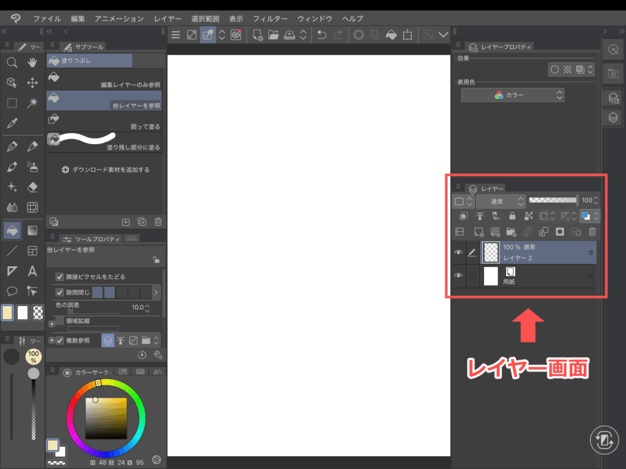Click ダウンロード素材を追加する button
This screenshot has height=469, width=626.
pyautogui.click(x=106, y=170)
